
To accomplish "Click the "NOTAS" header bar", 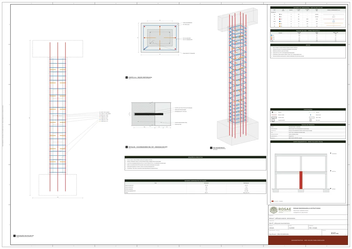I will [x=308, y=45].
